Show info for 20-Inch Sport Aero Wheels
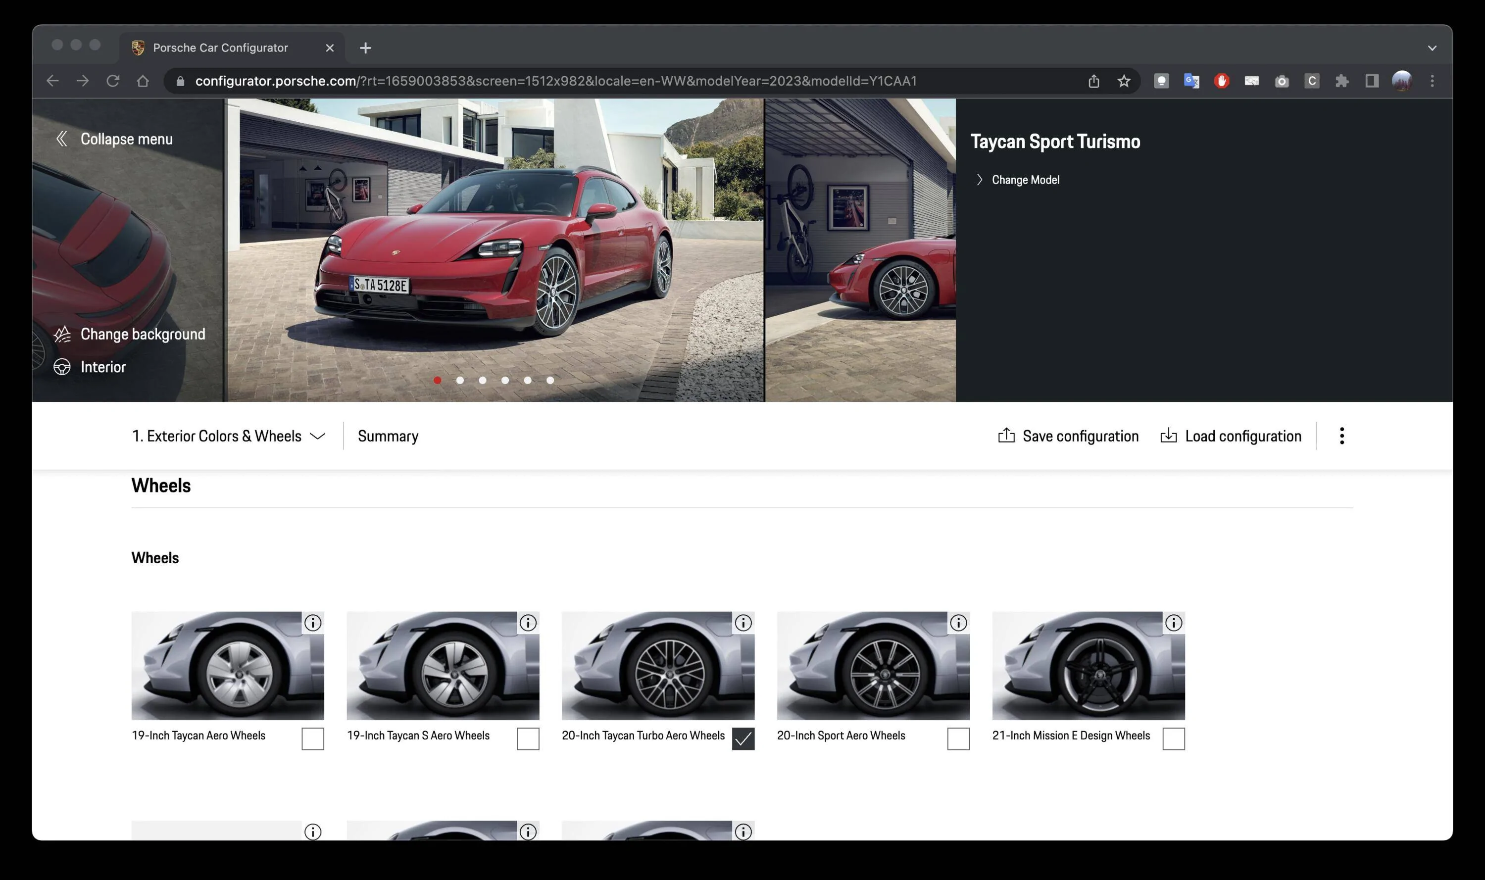 click(x=959, y=623)
